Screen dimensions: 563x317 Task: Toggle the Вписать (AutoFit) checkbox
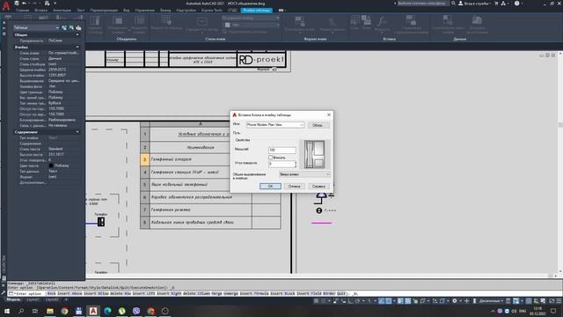[270, 158]
